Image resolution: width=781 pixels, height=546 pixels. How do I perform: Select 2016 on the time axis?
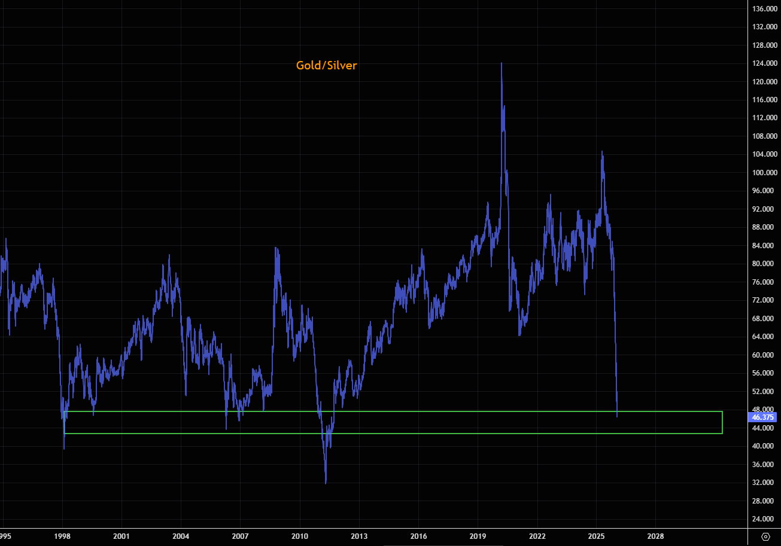pyautogui.click(x=418, y=536)
